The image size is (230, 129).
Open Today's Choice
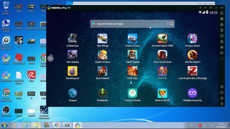[x=132, y=93]
